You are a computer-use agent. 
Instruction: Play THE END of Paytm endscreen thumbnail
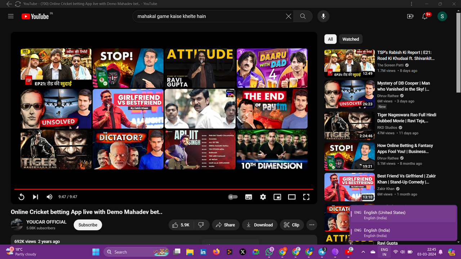click(x=272, y=109)
